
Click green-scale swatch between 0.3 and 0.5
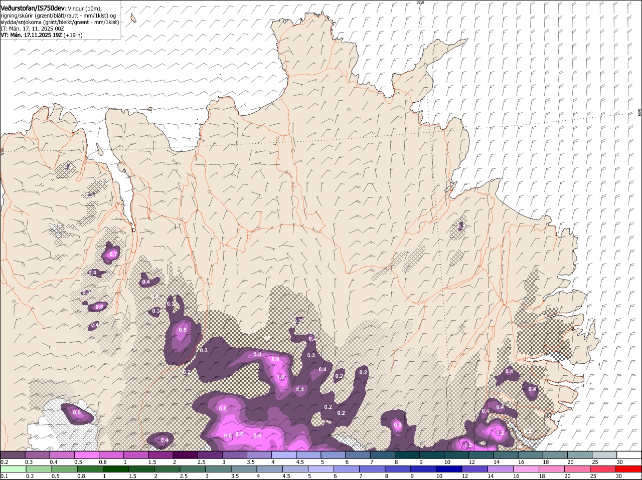pyautogui.click(x=40, y=469)
